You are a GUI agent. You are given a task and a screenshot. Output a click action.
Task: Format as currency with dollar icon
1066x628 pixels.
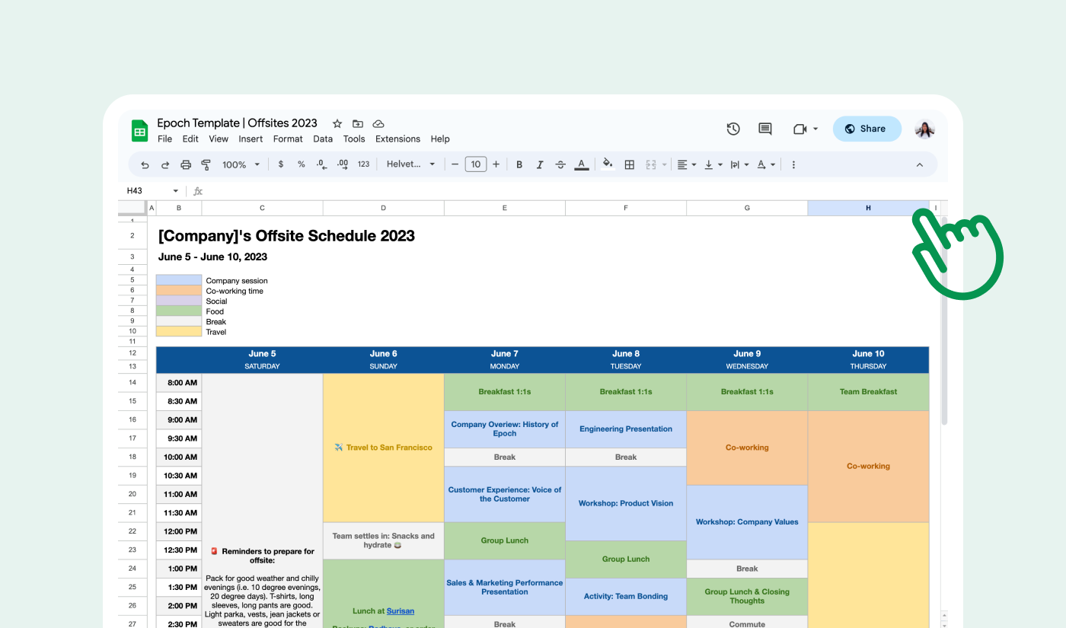pyautogui.click(x=281, y=164)
